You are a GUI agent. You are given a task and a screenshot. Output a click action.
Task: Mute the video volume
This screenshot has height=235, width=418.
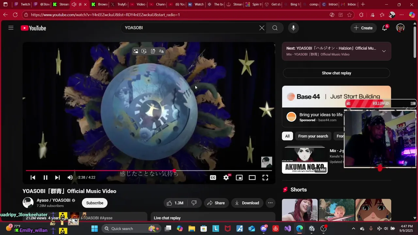click(x=70, y=178)
